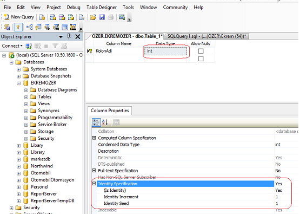Click the Filter icon in Object Explorer
Image resolution: width=300 pixels, height=214 pixels.
click(x=55, y=46)
